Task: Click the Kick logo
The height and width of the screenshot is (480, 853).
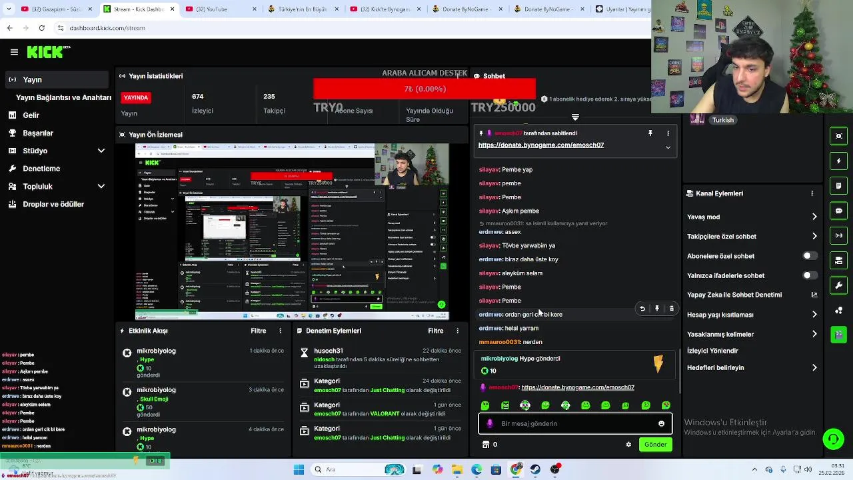Action: (x=48, y=52)
